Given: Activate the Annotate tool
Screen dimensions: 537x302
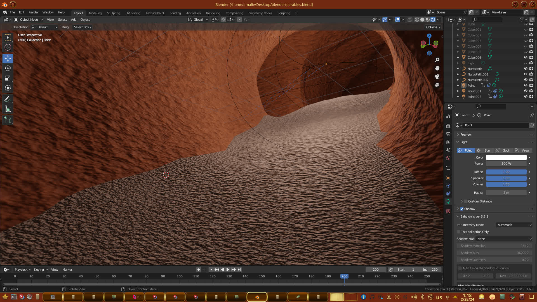Looking at the screenshot, I should coord(8,99).
